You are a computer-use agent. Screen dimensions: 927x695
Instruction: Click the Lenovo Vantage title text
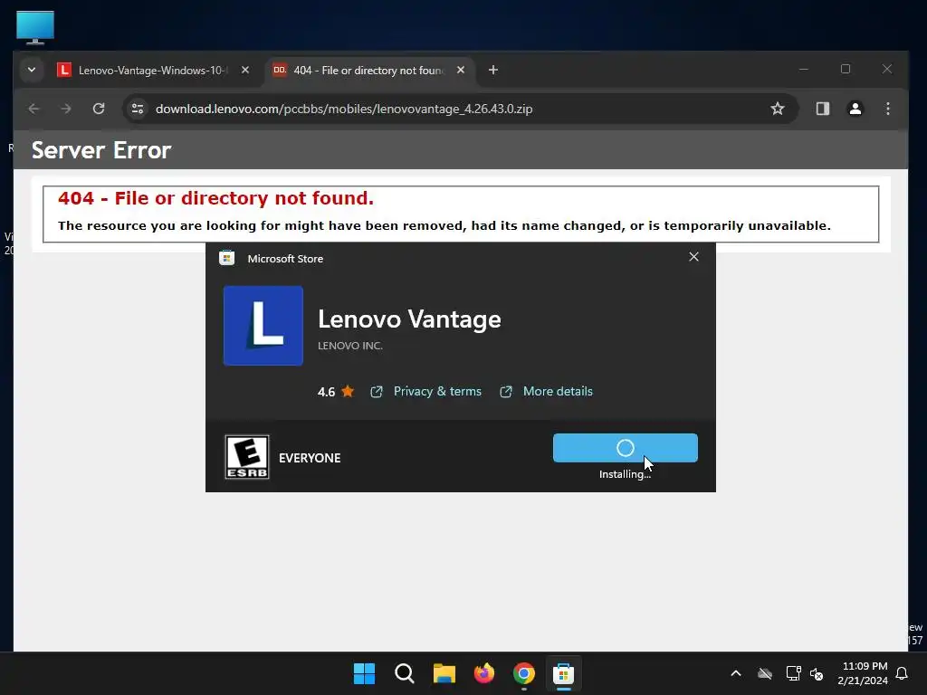tap(409, 319)
